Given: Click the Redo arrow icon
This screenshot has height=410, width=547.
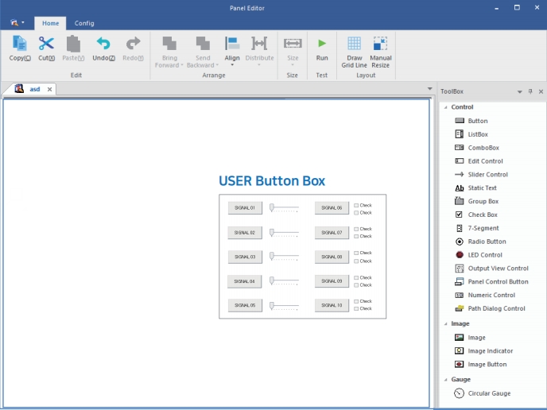Looking at the screenshot, I should point(133,44).
